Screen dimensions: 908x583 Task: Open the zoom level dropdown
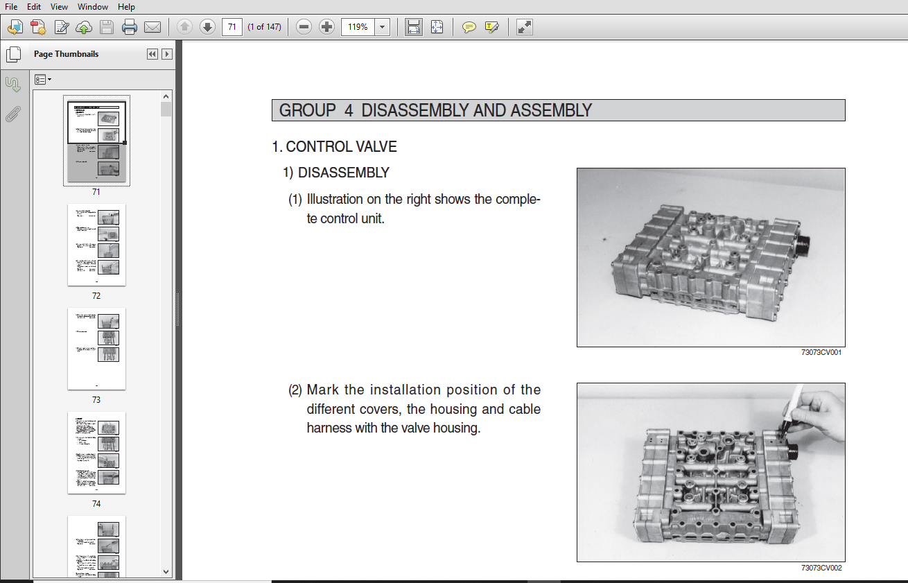pyautogui.click(x=382, y=27)
